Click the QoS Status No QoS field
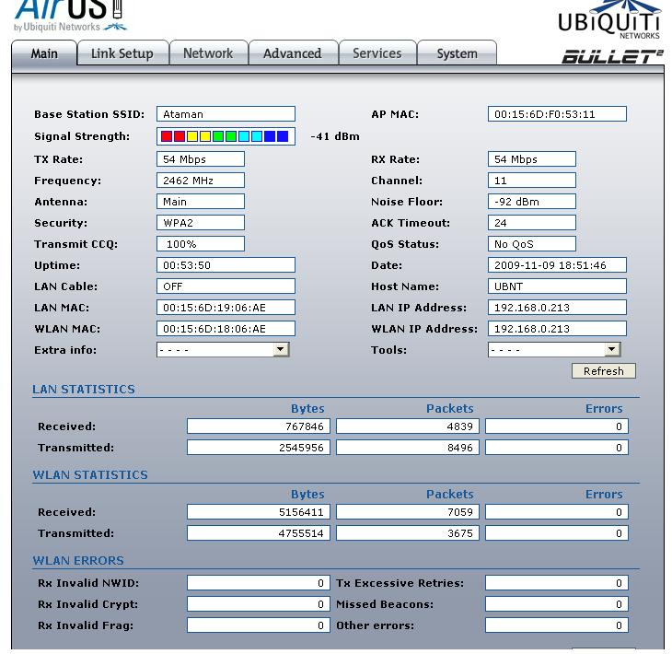This screenshot has width=672, height=654. pos(532,244)
